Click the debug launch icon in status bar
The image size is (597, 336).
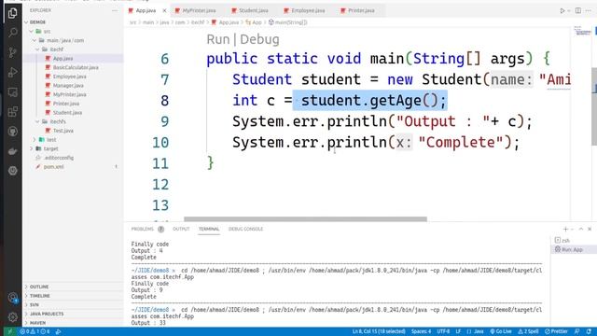coord(58,331)
